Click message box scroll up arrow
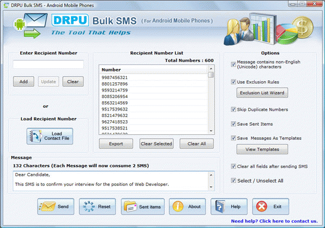Viewport: 325px width, 228px height. [x=211, y=175]
